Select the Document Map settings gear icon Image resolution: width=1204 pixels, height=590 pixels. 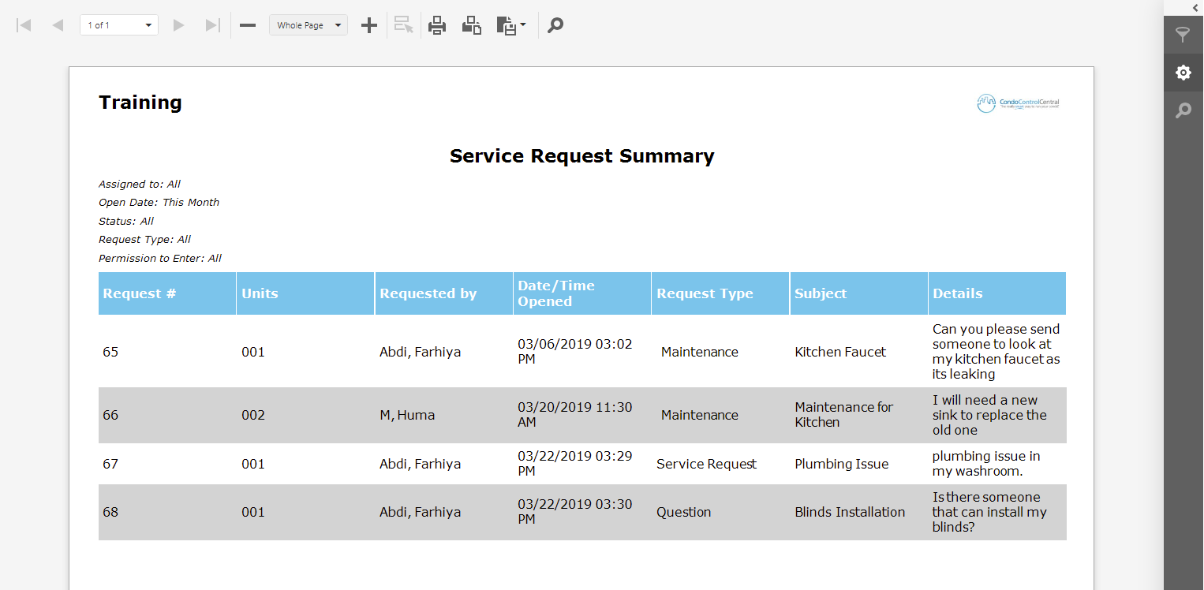coord(1183,72)
